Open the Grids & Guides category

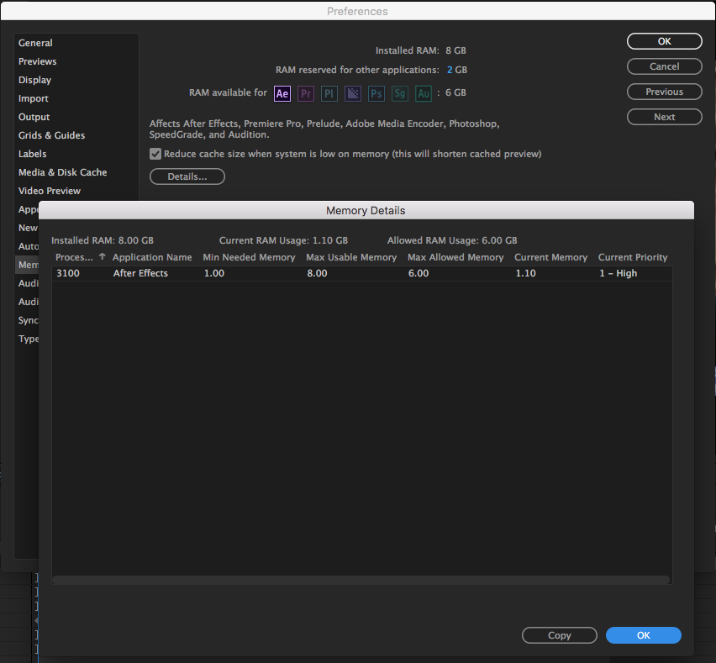tap(51, 135)
